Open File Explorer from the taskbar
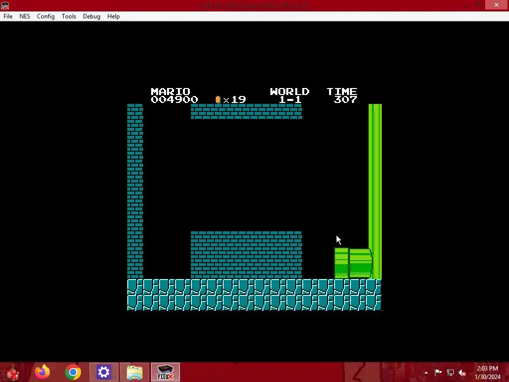The width and height of the screenshot is (509, 382). [135, 372]
